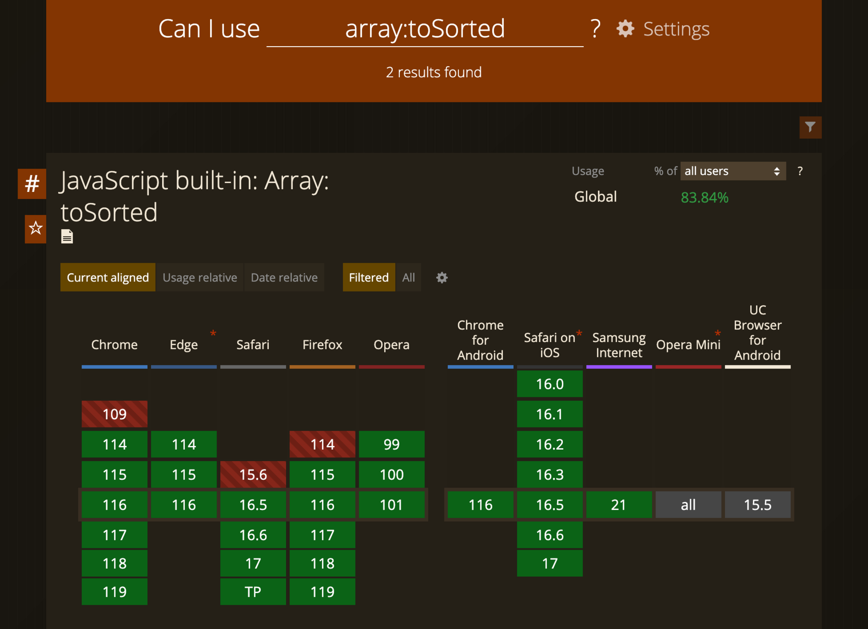Image resolution: width=868 pixels, height=629 pixels.
Task: Click the Settings label in header
Action: tap(676, 29)
